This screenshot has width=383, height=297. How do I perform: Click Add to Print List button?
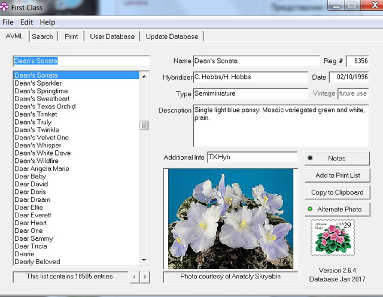(x=338, y=175)
